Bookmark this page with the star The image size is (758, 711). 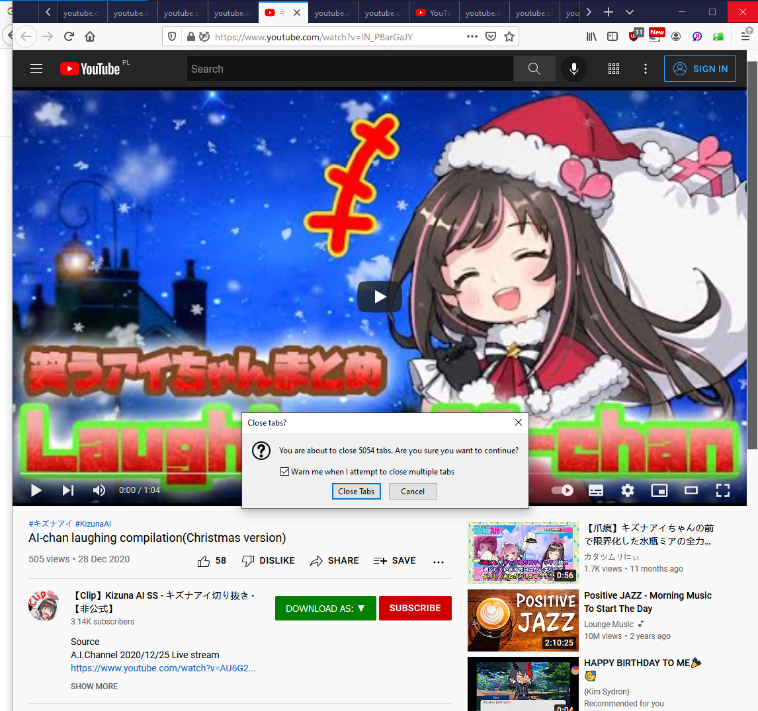coord(509,37)
